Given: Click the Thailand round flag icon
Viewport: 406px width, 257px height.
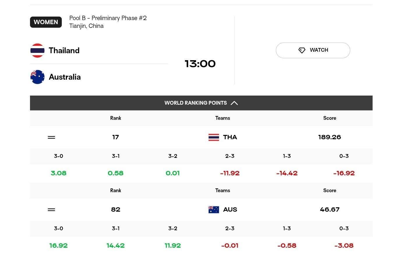Looking at the screenshot, I should (37, 51).
